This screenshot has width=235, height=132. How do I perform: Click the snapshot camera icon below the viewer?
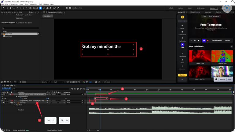click(96, 82)
